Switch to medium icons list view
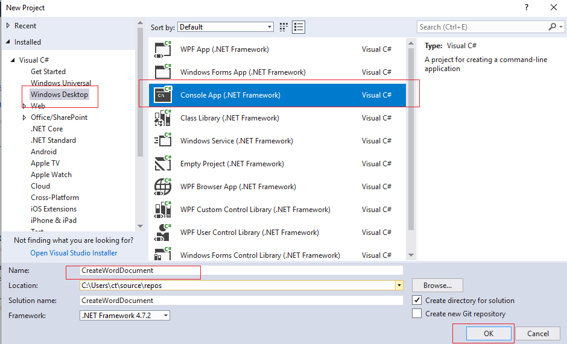Image resolution: width=567 pixels, height=344 pixels. [x=299, y=27]
